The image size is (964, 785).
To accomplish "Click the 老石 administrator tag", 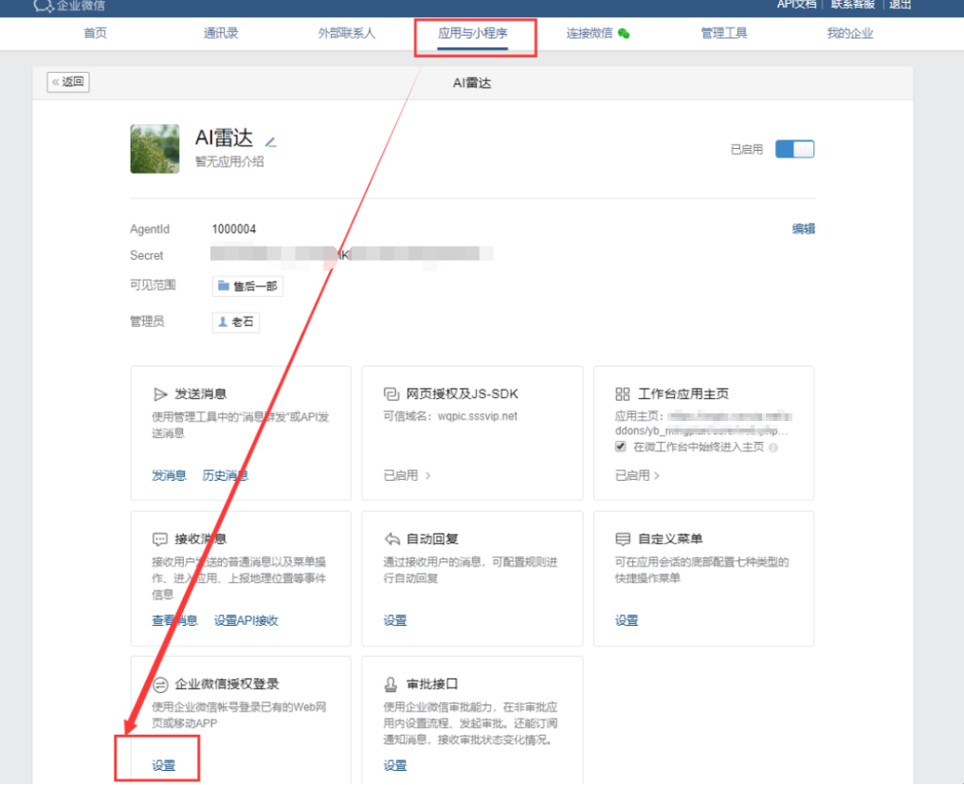I will click(x=236, y=321).
